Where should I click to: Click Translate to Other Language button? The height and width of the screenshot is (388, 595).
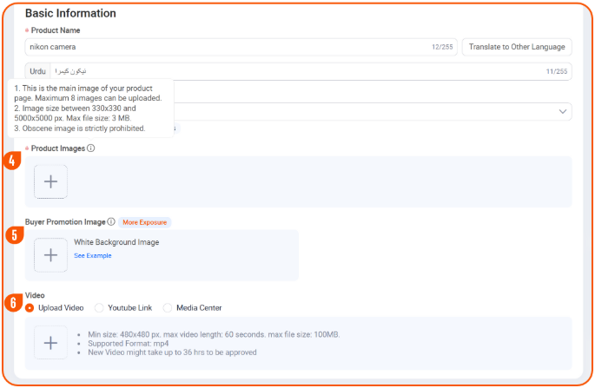(517, 47)
